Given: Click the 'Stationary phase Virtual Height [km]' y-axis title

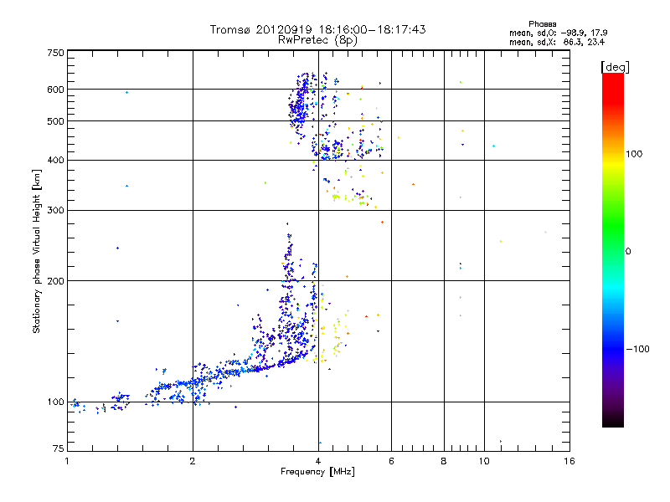Looking at the screenshot, I should (37, 252).
